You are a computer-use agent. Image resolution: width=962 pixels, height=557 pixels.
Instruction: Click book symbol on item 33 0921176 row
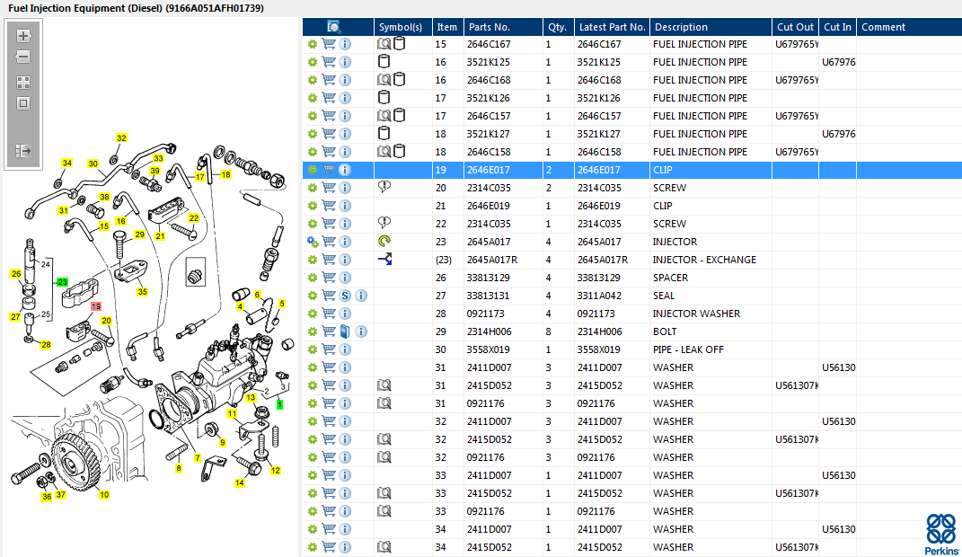pyautogui.click(x=384, y=510)
